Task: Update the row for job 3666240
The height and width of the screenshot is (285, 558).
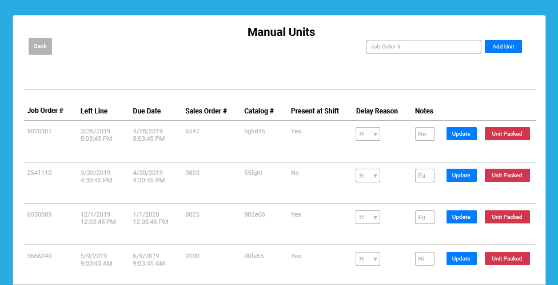Action: click(x=461, y=258)
